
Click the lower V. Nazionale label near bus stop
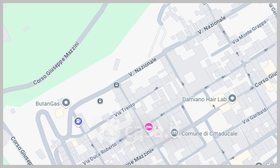[x=142, y=67]
